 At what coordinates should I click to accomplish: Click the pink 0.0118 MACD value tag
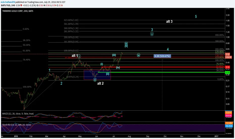[228, 115]
